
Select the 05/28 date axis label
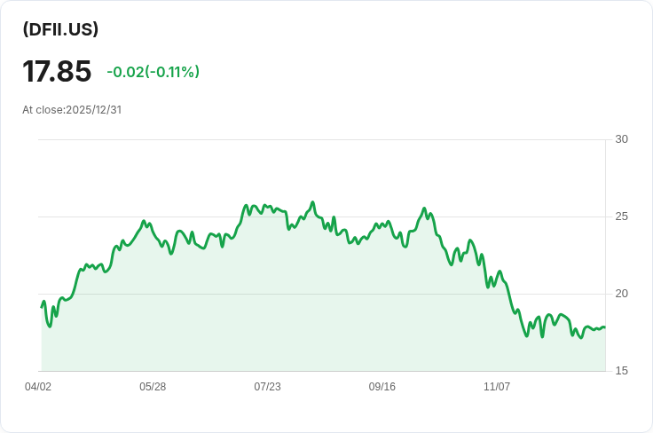[x=153, y=387]
